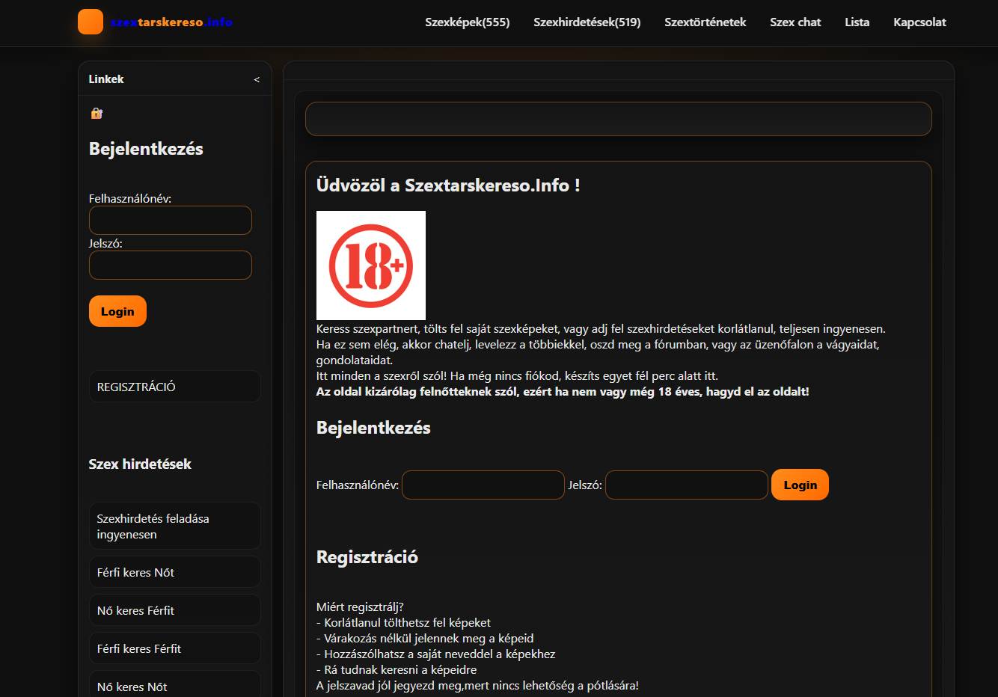
Task: Click the main content Login button
Action: [x=800, y=485]
